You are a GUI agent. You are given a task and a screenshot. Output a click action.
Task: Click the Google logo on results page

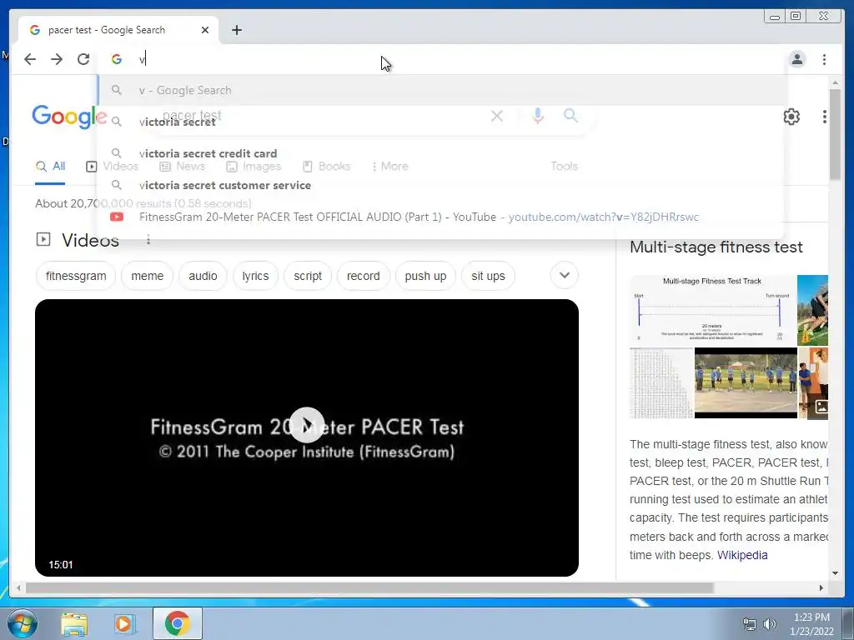click(x=69, y=117)
